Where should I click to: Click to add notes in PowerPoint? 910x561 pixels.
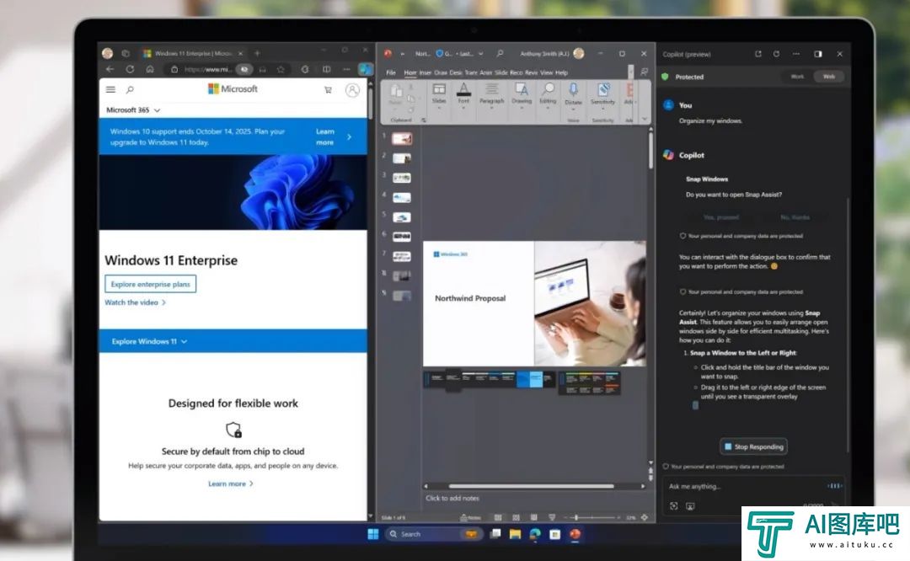pyautogui.click(x=452, y=499)
